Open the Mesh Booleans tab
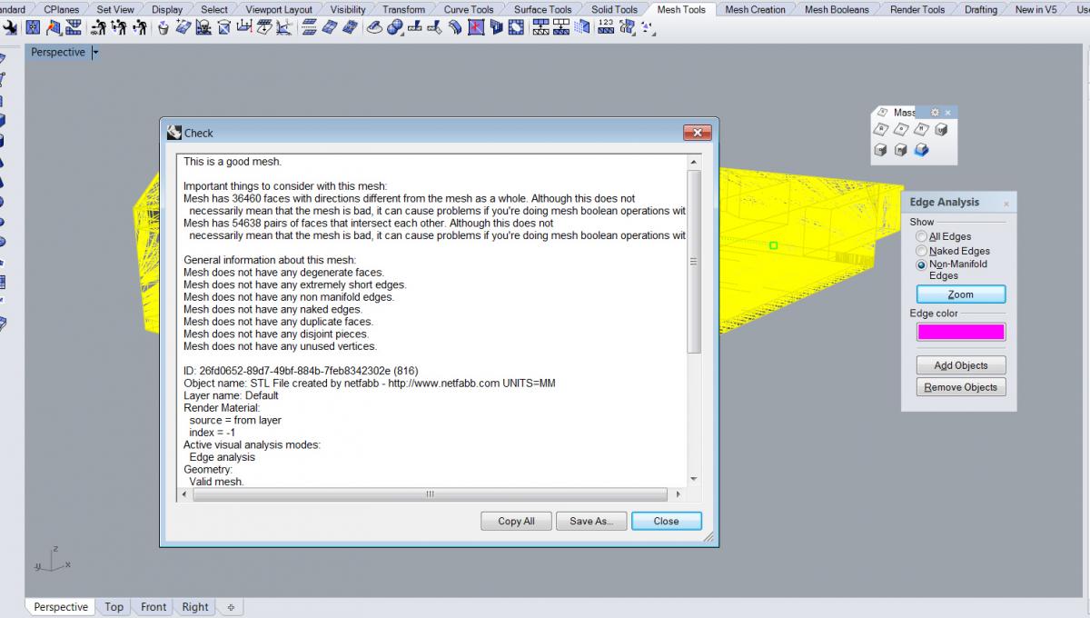The width and height of the screenshot is (1090, 618). (837, 9)
